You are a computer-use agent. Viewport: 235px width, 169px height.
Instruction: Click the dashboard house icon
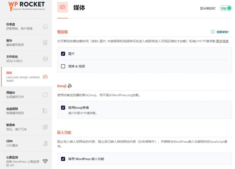click(x=45, y=26)
